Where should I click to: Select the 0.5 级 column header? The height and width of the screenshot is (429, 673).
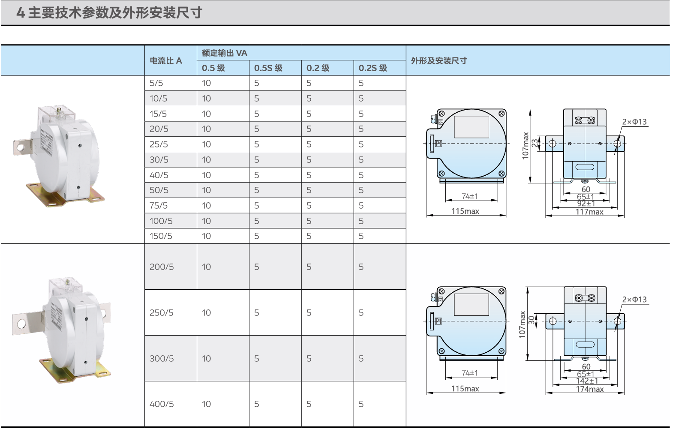[213, 68]
